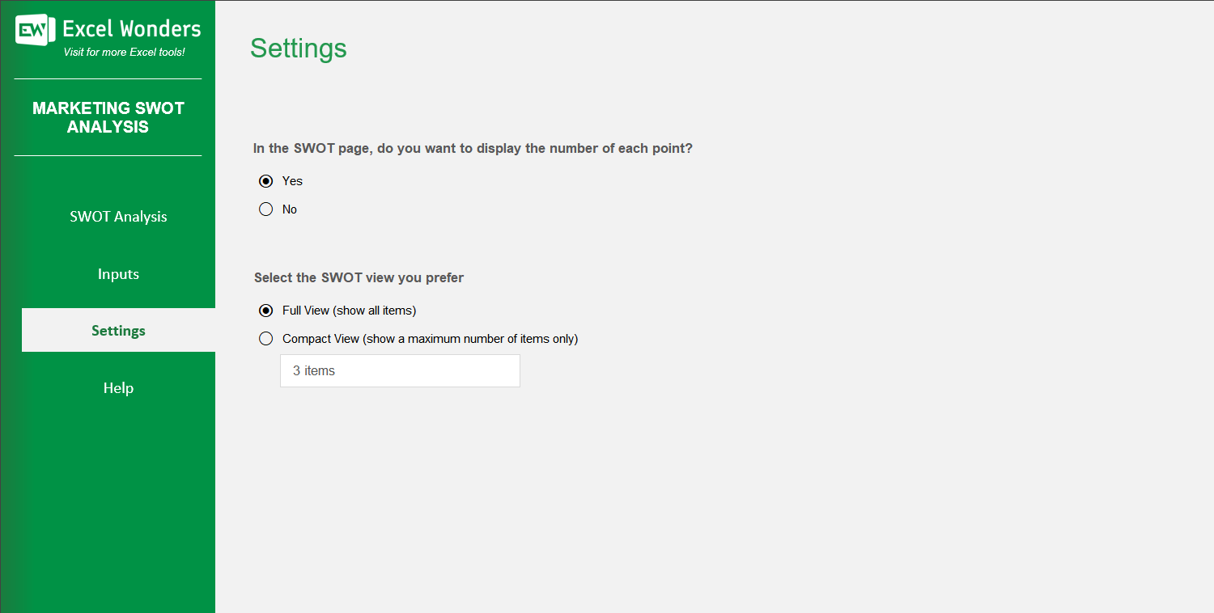Image resolution: width=1214 pixels, height=613 pixels.
Task: Click the 'Select the SWOT view you prefer' label
Action: click(x=359, y=277)
